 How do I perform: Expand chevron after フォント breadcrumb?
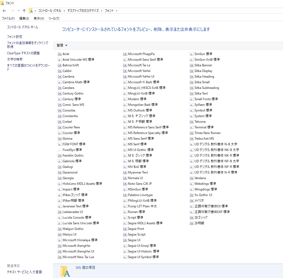pyautogui.click(x=117, y=11)
